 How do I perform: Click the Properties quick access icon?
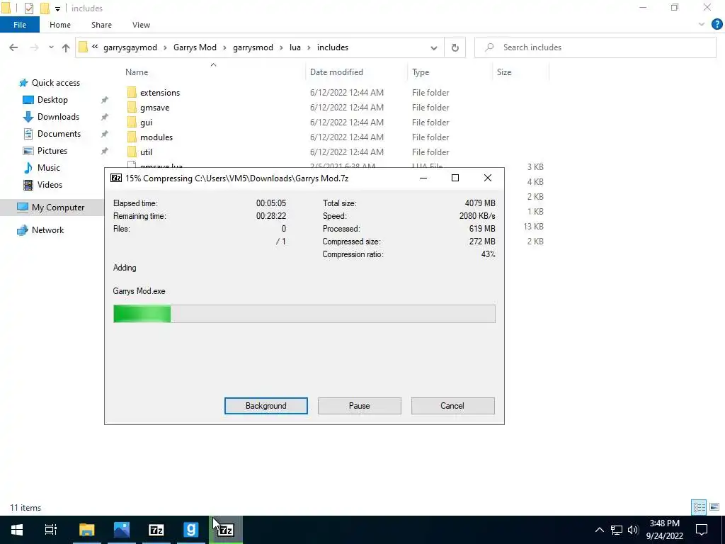point(28,8)
